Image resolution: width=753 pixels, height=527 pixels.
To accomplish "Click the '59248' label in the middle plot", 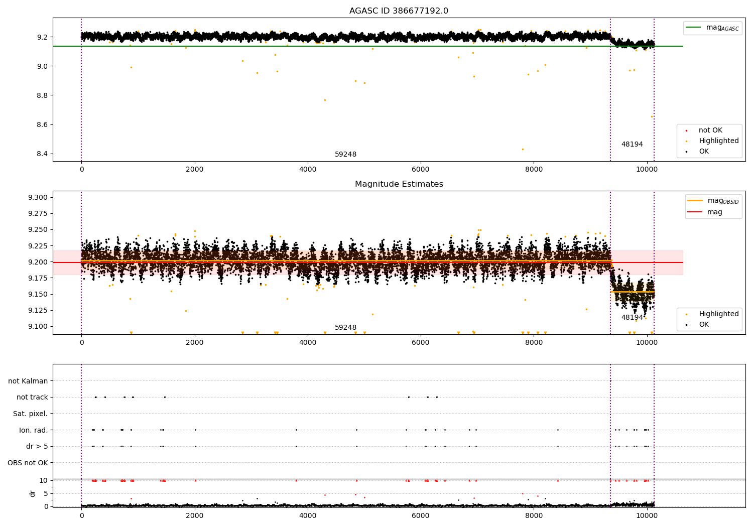I will click(345, 328).
